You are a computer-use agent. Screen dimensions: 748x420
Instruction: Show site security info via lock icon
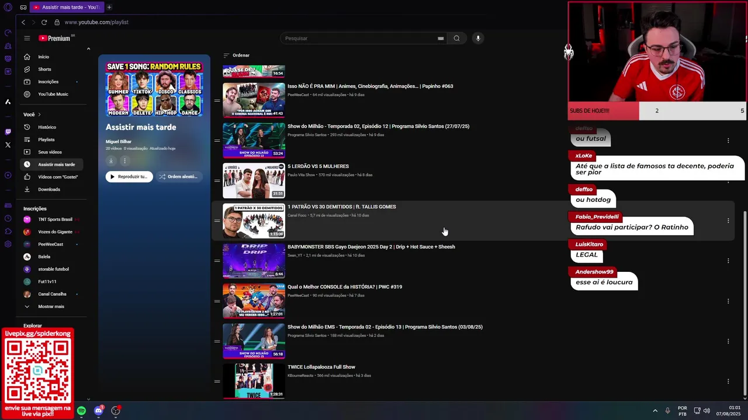click(57, 22)
